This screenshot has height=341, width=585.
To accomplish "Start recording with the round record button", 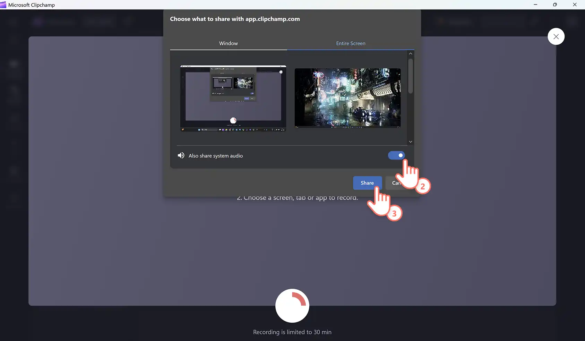I will click(x=292, y=306).
